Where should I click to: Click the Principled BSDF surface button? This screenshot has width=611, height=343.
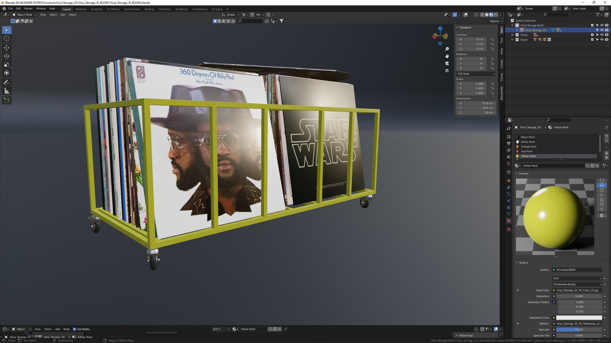[577, 270]
